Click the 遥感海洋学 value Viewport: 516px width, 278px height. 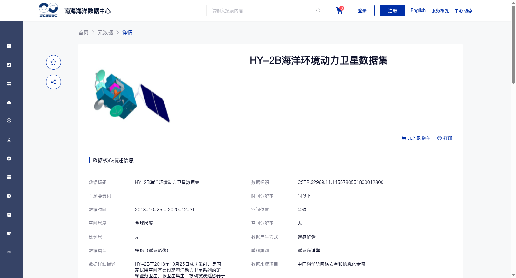click(309, 251)
